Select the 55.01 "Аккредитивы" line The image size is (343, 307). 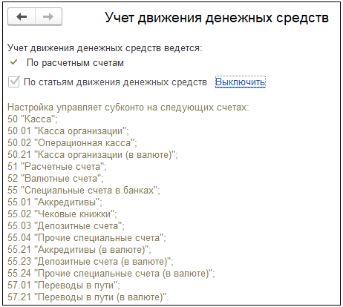[55, 202]
